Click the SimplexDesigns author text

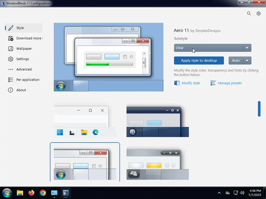tap(208, 31)
